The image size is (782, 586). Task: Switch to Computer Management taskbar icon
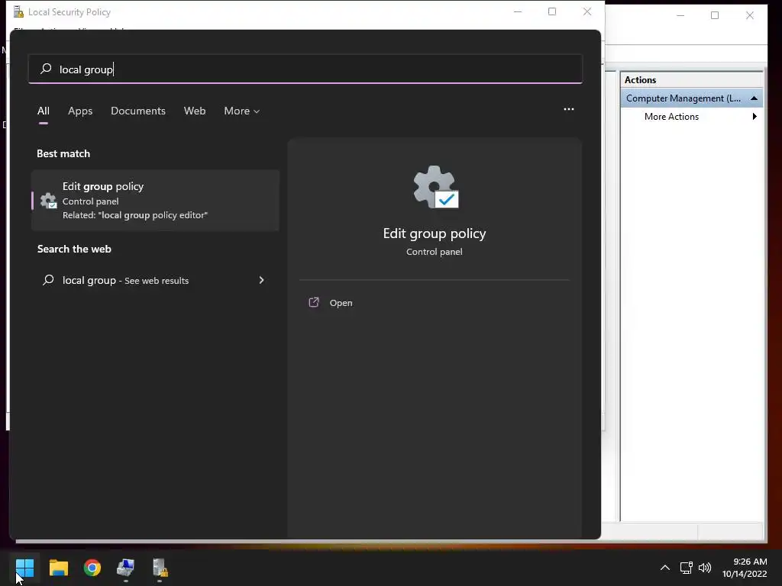coord(126,568)
